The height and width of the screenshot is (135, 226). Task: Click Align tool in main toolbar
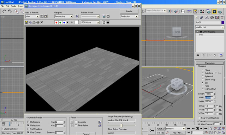[x=176, y=11]
